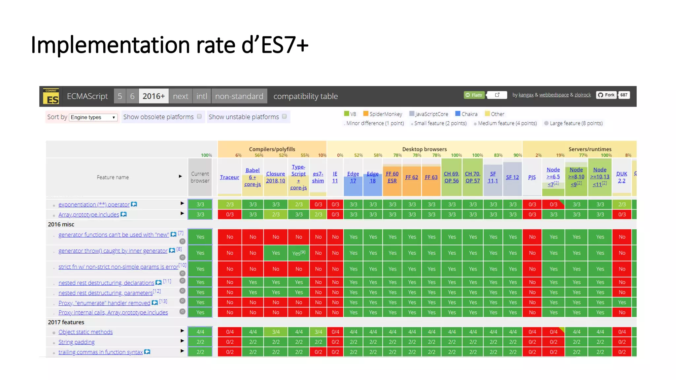Click the 'c' icon in Proxy internal calls row

[x=182, y=311]
